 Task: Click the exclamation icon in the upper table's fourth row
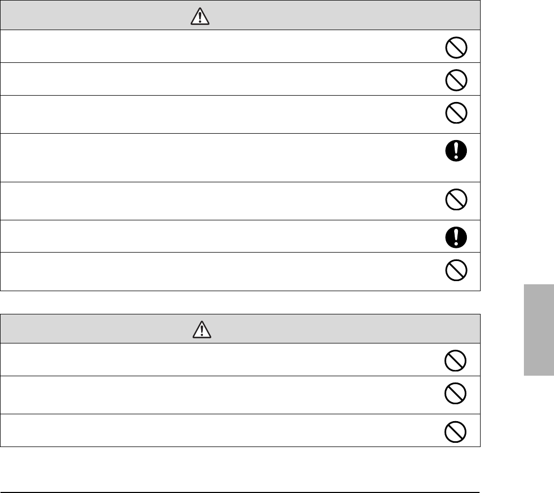tap(456, 152)
